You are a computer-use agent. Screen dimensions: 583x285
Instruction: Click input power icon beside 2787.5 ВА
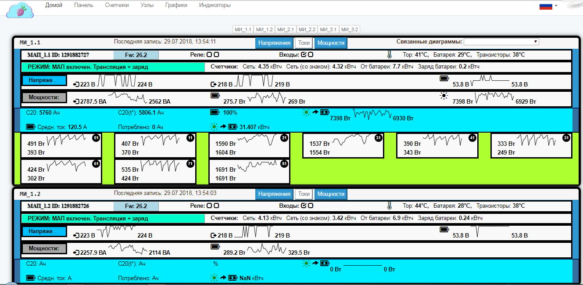[x=77, y=101]
